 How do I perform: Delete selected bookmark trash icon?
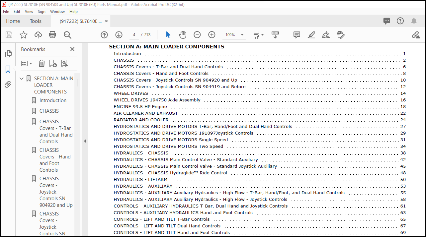coord(42,63)
